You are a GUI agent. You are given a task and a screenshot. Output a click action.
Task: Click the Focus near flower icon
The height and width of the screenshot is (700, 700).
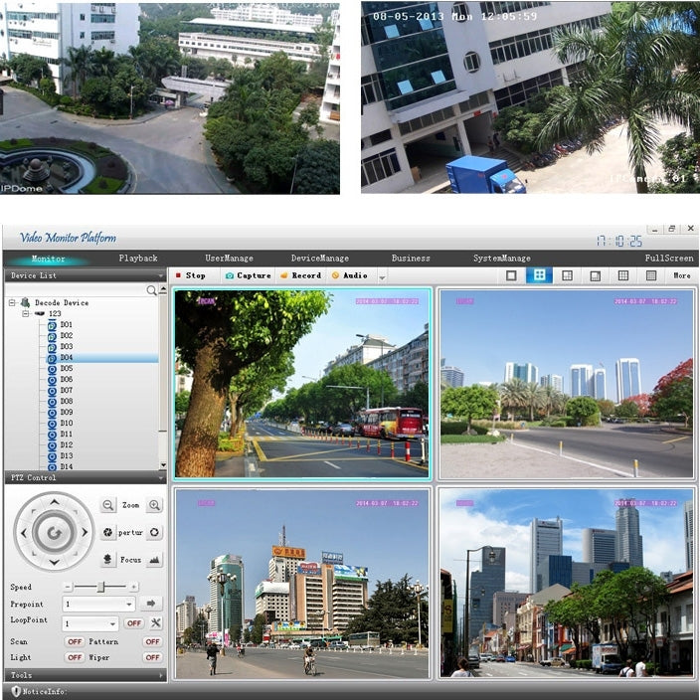coord(107,560)
